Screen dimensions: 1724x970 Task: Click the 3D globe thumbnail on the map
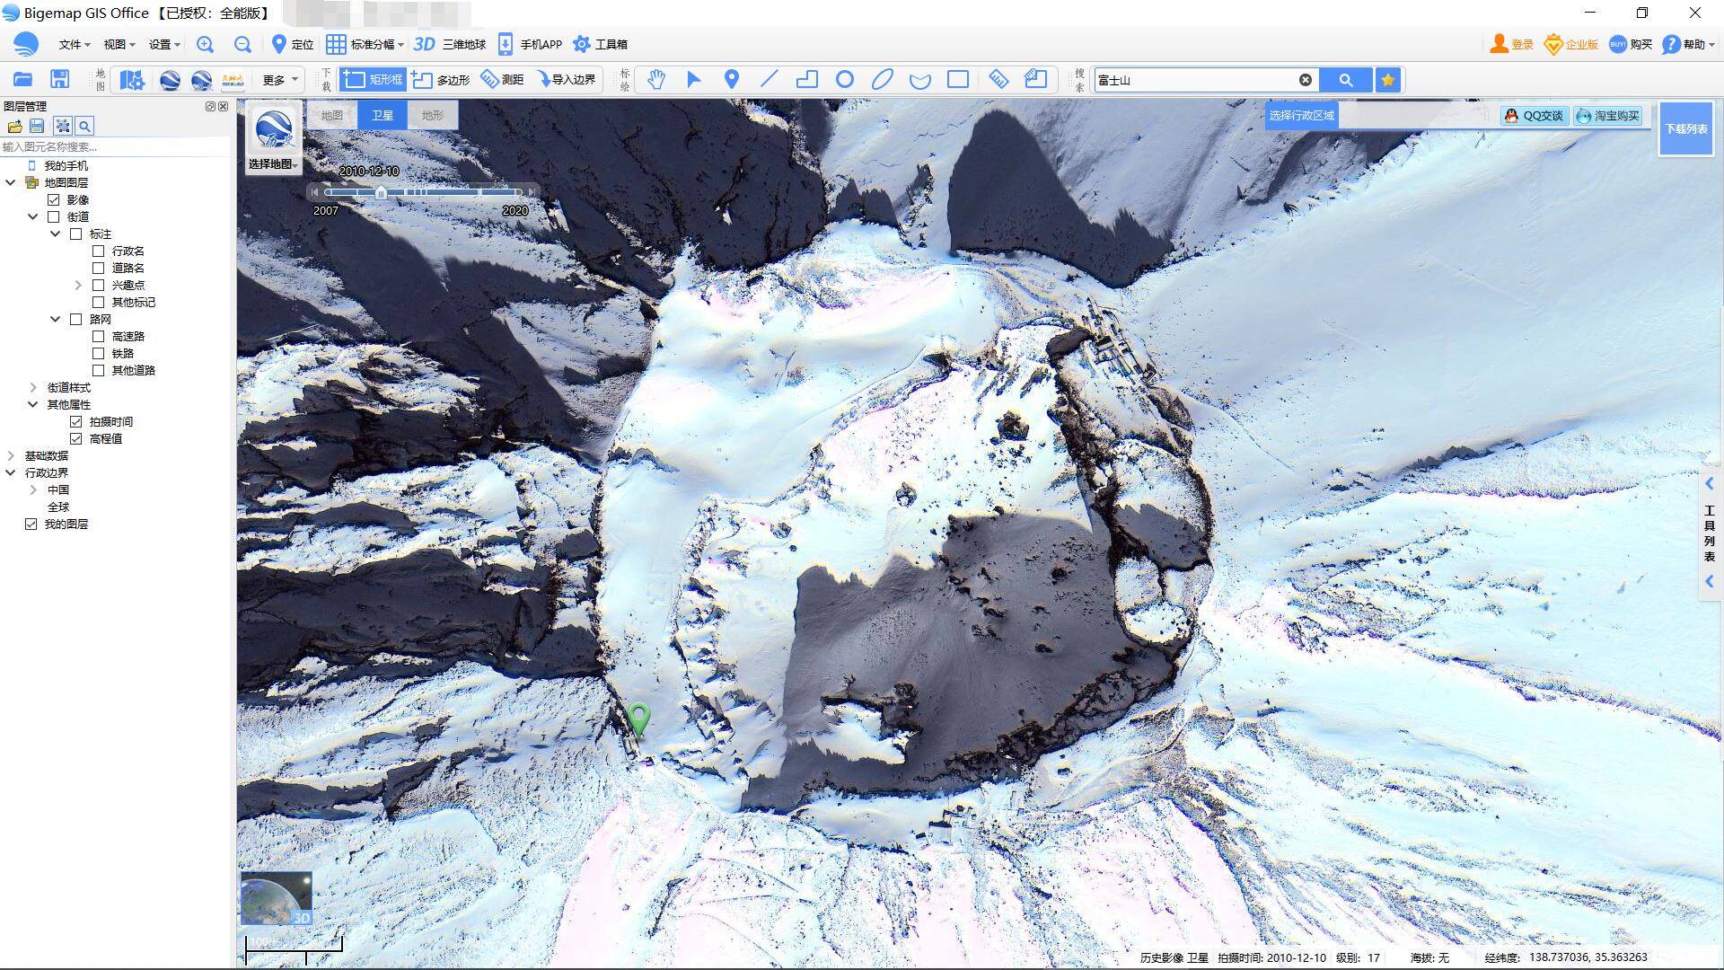point(276,898)
